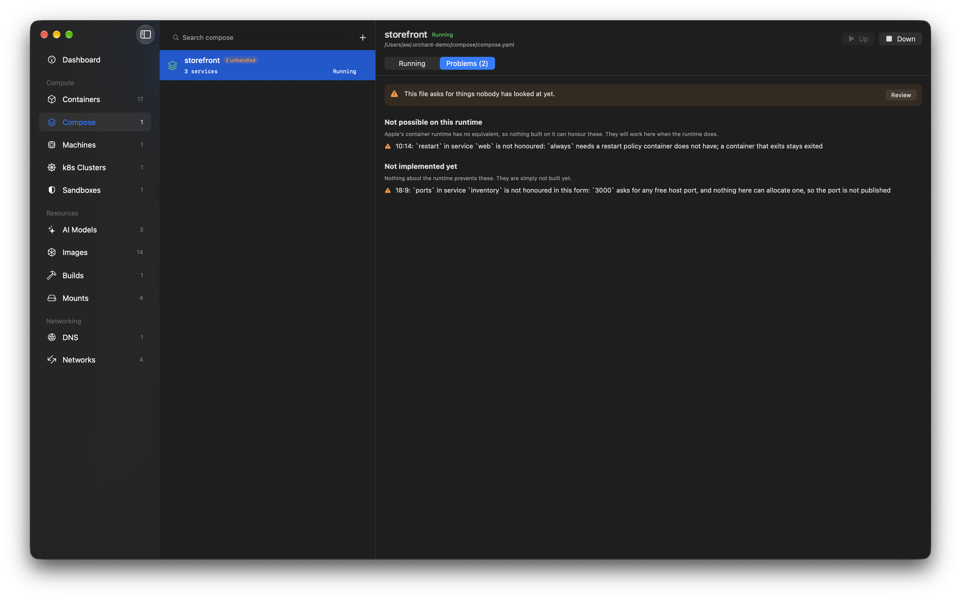Click the Mounts drive icon
The image size is (961, 599).
(52, 298)
